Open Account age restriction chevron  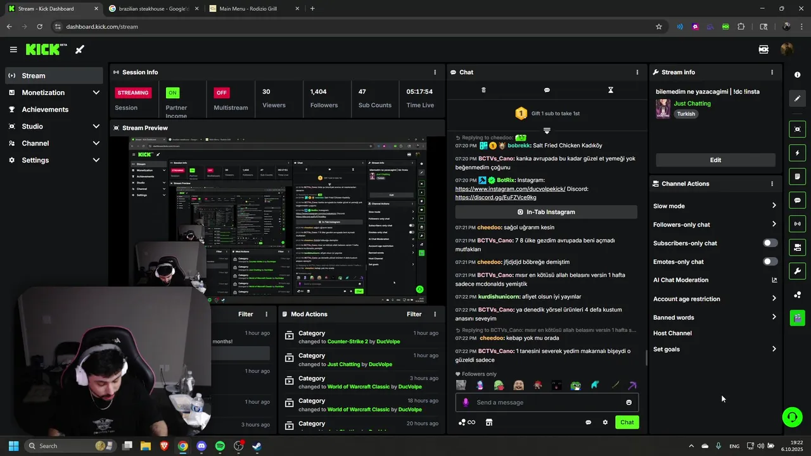click(774, 299)
